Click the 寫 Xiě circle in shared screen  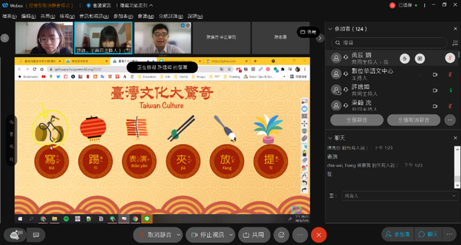pyautogui.click(x=52, y=162)
